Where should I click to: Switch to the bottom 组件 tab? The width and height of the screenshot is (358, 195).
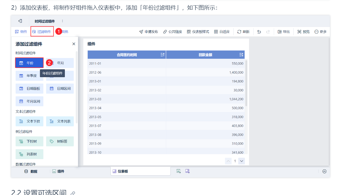point(58,171)
